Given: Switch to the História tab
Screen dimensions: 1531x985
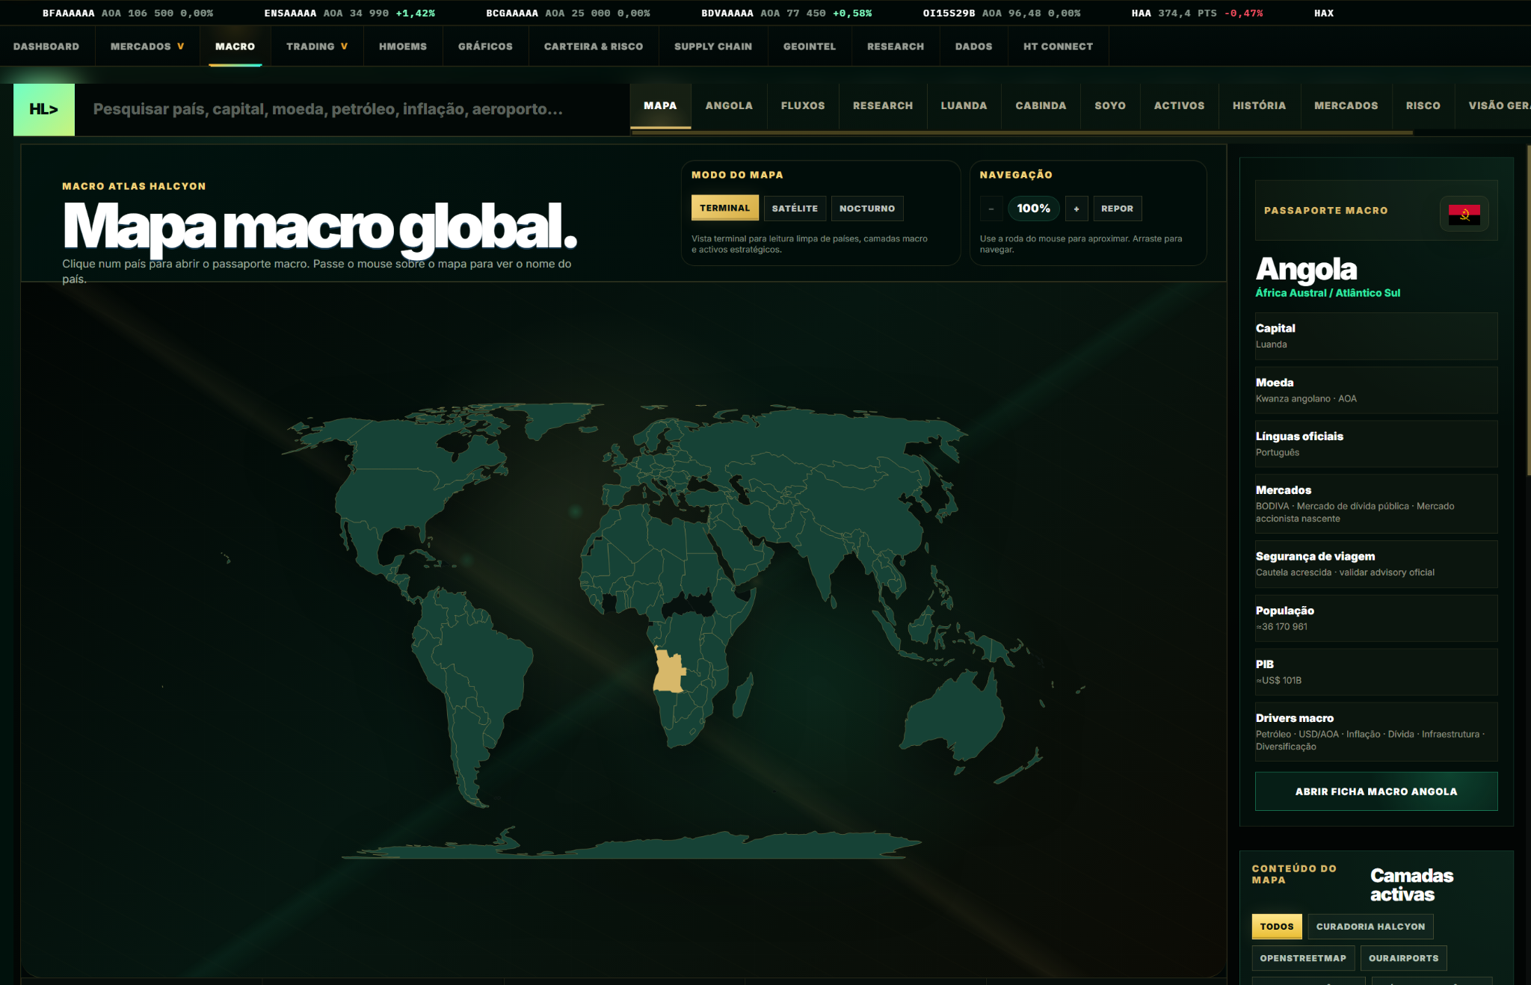Looking at the screenshot, I should click(1260, 105).
